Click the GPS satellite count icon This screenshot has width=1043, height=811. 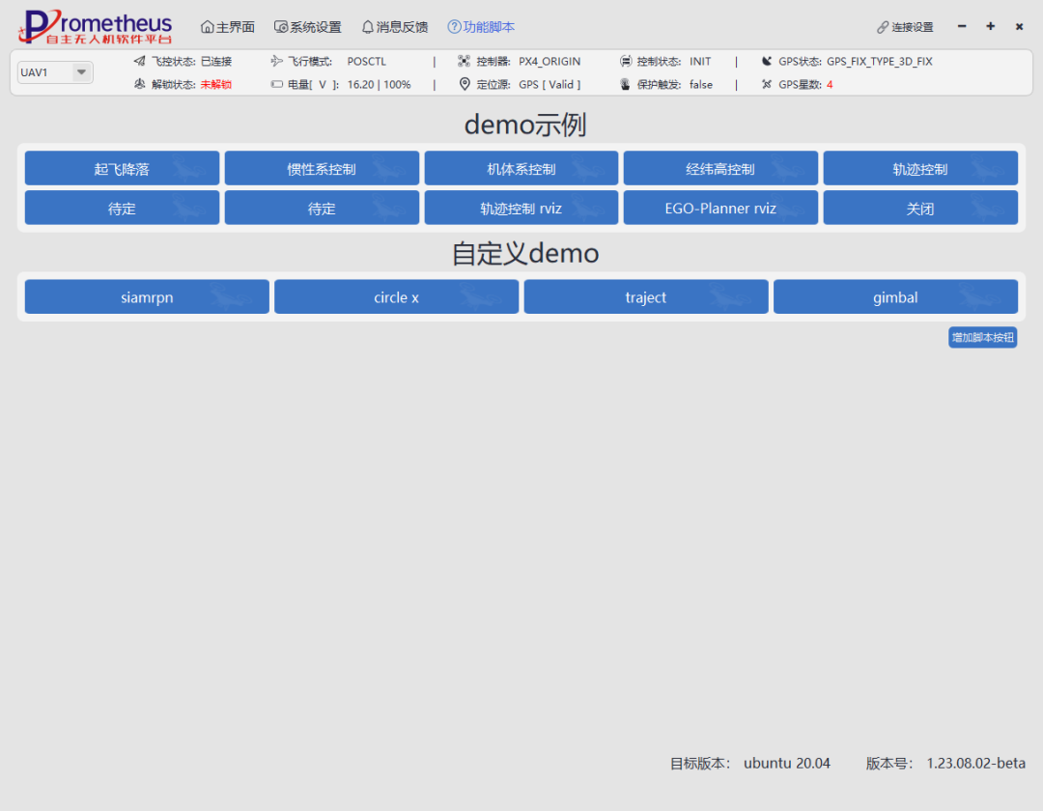[x=767, y=84]
